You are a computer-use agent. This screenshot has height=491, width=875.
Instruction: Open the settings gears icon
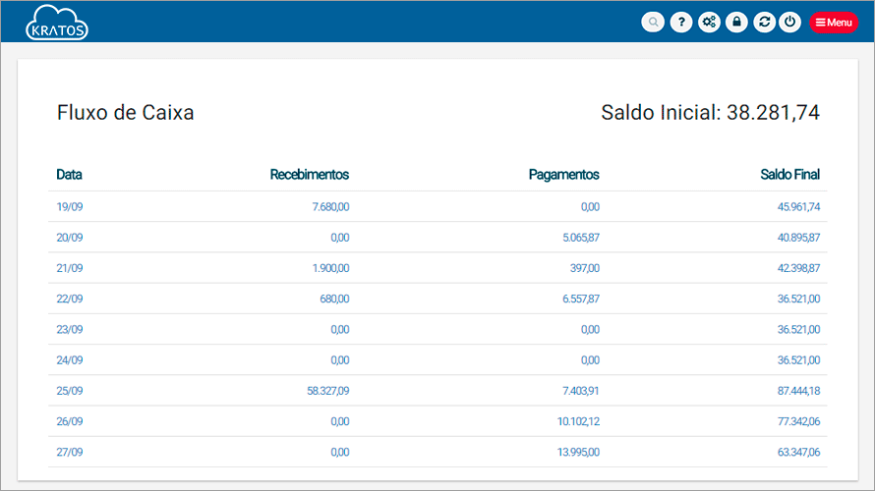click(709, 23)
